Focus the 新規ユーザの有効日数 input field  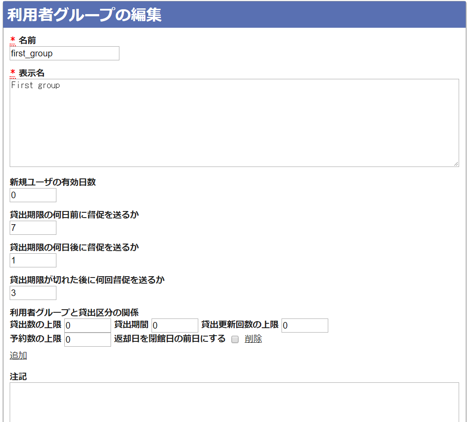[33, 195]
